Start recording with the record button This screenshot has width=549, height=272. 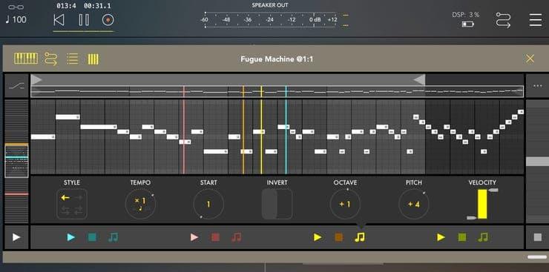[108, 20]
